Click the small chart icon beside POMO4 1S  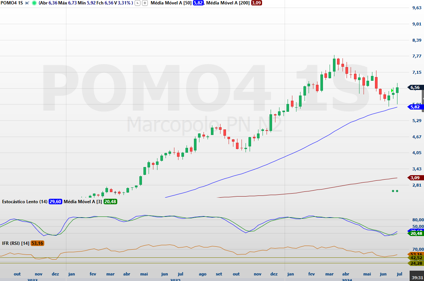coord(27,3)
